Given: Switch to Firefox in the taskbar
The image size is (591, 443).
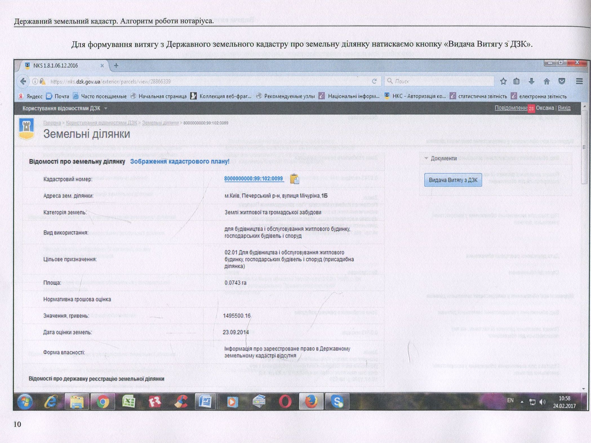Looking at the screenshot, I should pyautogui.click(x=311, y=401).
